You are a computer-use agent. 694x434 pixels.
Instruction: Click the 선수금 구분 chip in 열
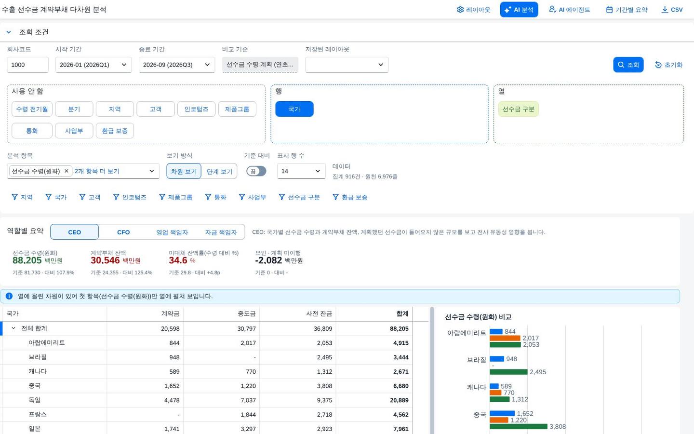(519, 109)
